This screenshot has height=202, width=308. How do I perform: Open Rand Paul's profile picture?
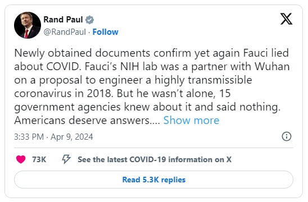[x=28, y=25]
